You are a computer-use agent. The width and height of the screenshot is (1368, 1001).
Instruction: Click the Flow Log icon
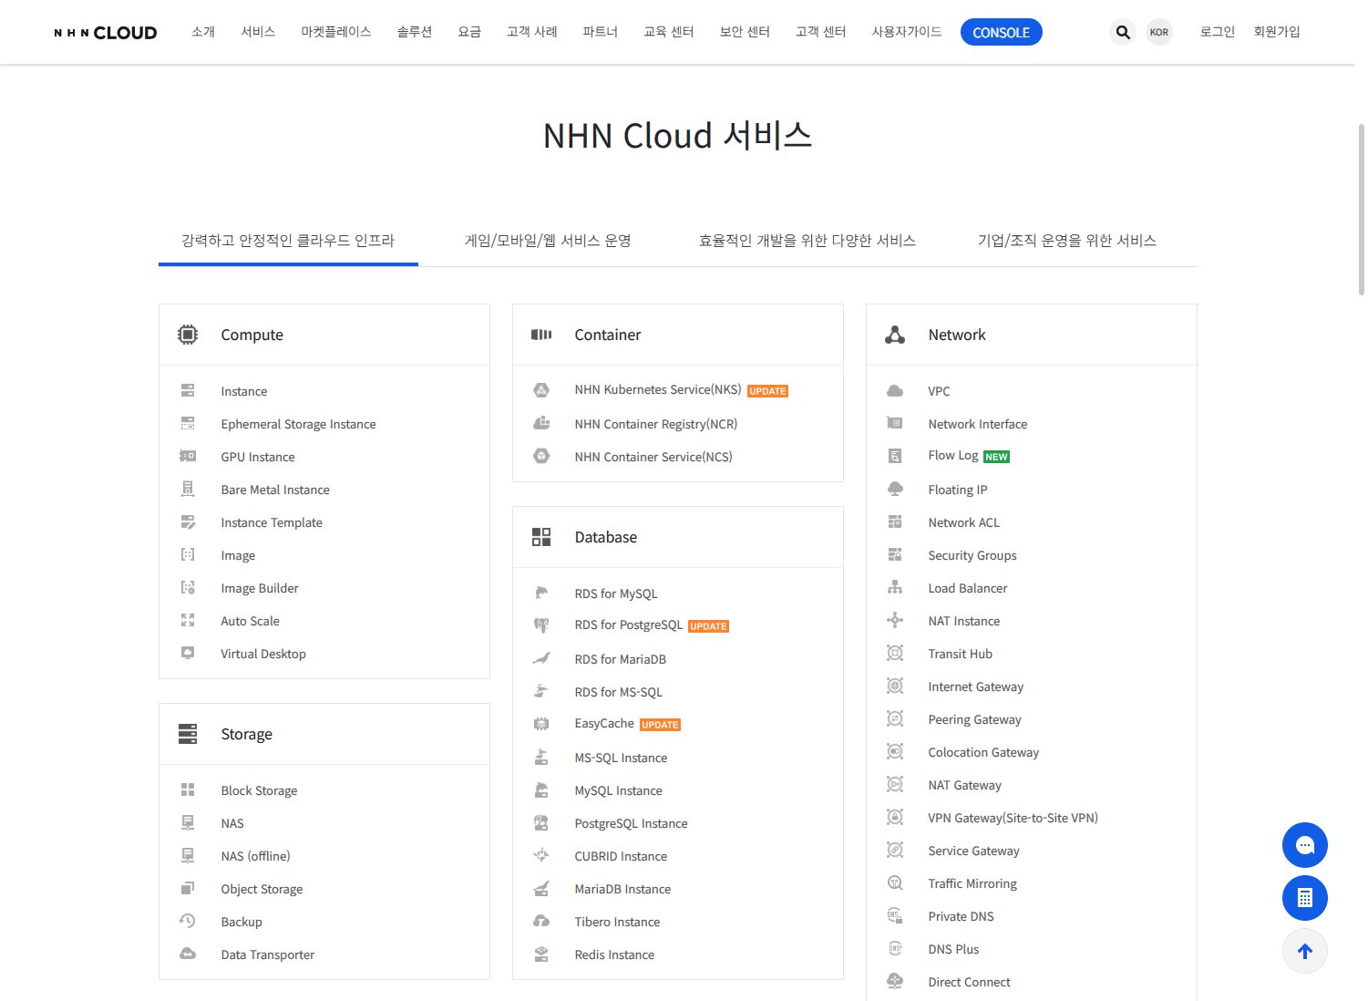(895, 456)
